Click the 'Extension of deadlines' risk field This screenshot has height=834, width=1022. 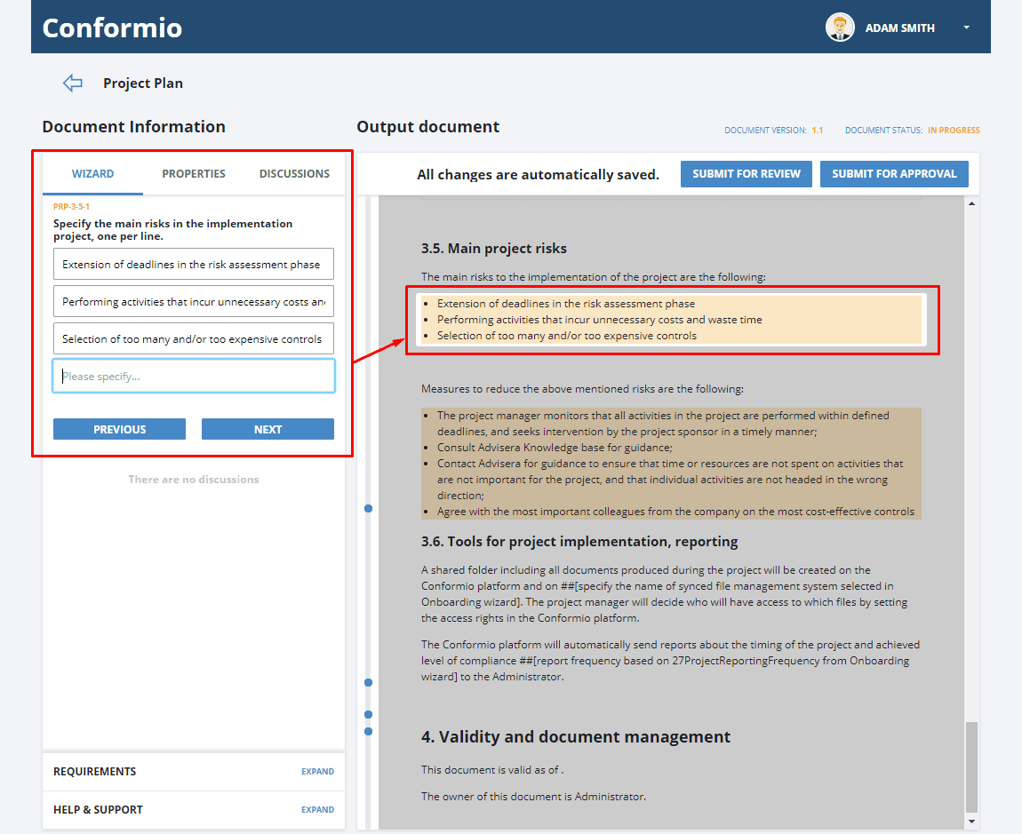(x=194, y=264)
